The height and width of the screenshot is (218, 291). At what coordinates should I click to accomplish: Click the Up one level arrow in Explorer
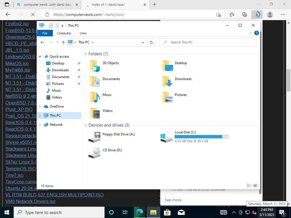63,43
